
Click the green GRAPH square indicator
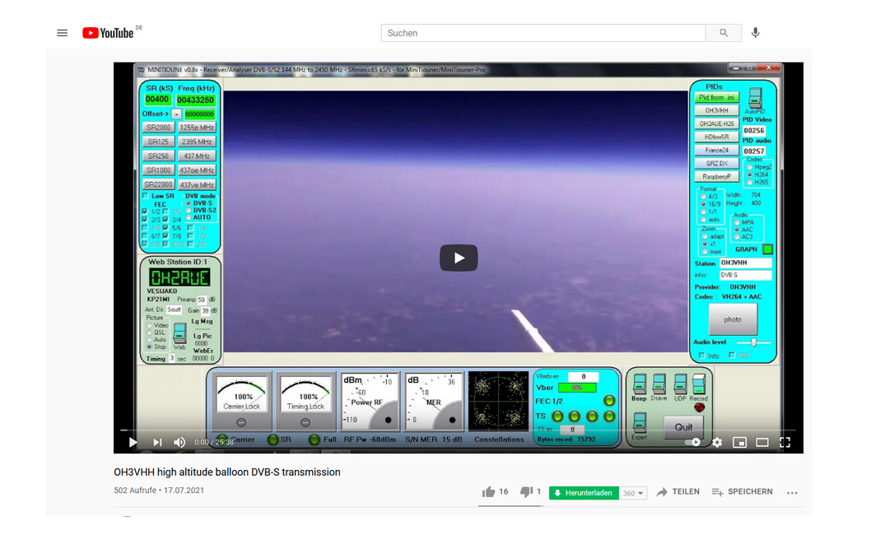pyautogui.click(x=767, y=249)
